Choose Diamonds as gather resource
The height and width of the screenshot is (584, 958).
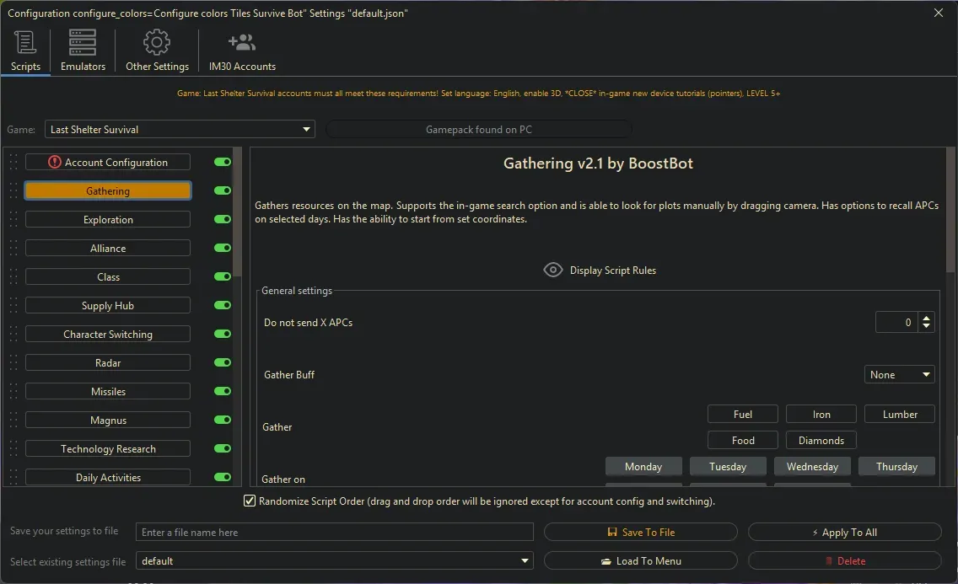(x=821, y=441)
